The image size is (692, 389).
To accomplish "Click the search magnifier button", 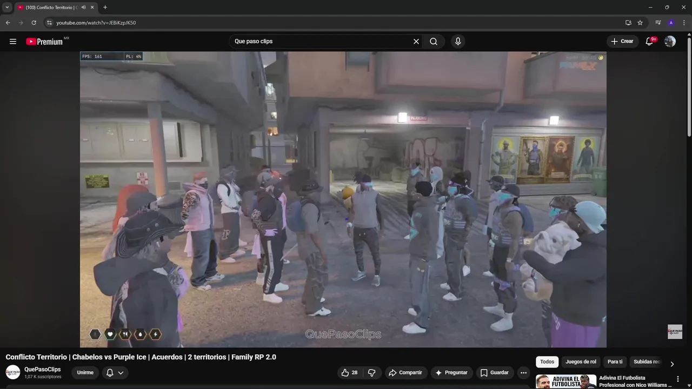I will [434, 42].
